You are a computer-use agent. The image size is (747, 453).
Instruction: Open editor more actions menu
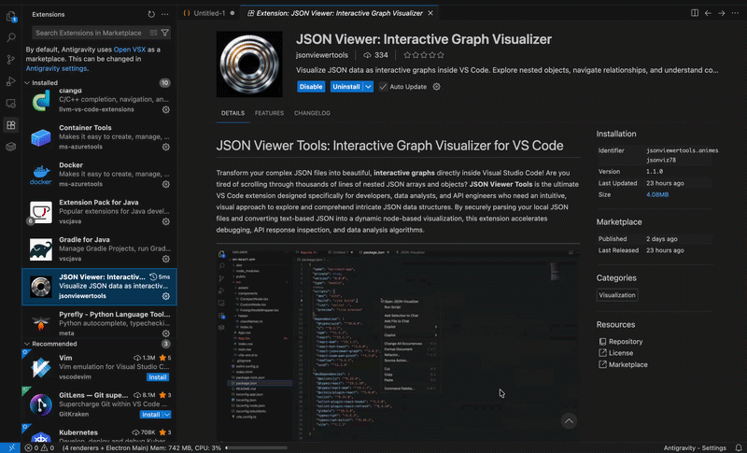coord(735,13)
